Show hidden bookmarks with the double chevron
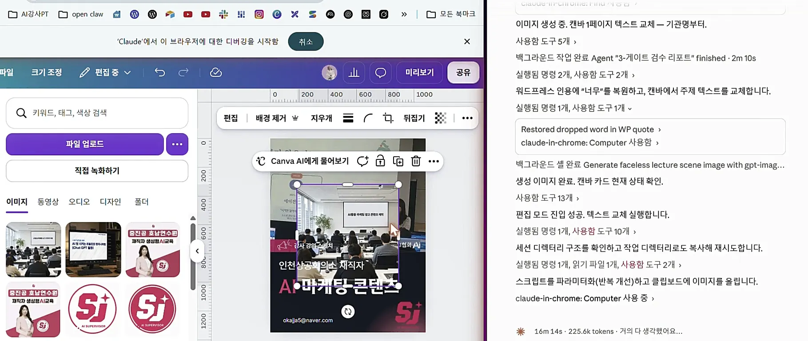808x341 pixels. (404, 14)
